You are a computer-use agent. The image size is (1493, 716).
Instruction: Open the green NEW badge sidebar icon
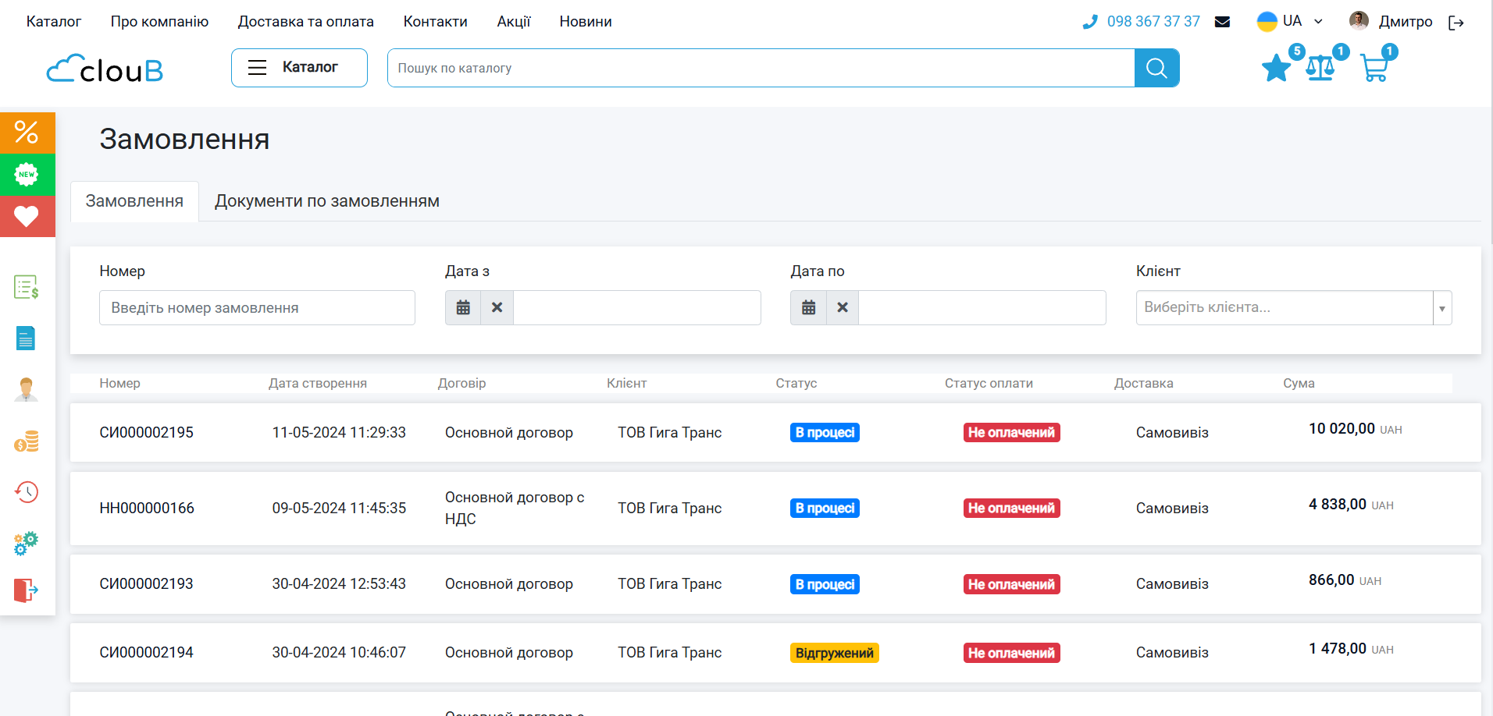pyautogui.click(x=27, y=175)
